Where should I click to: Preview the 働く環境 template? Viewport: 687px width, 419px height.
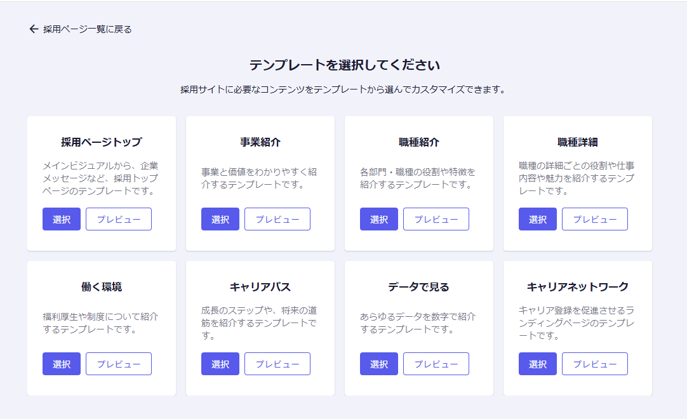pos(119,364)
